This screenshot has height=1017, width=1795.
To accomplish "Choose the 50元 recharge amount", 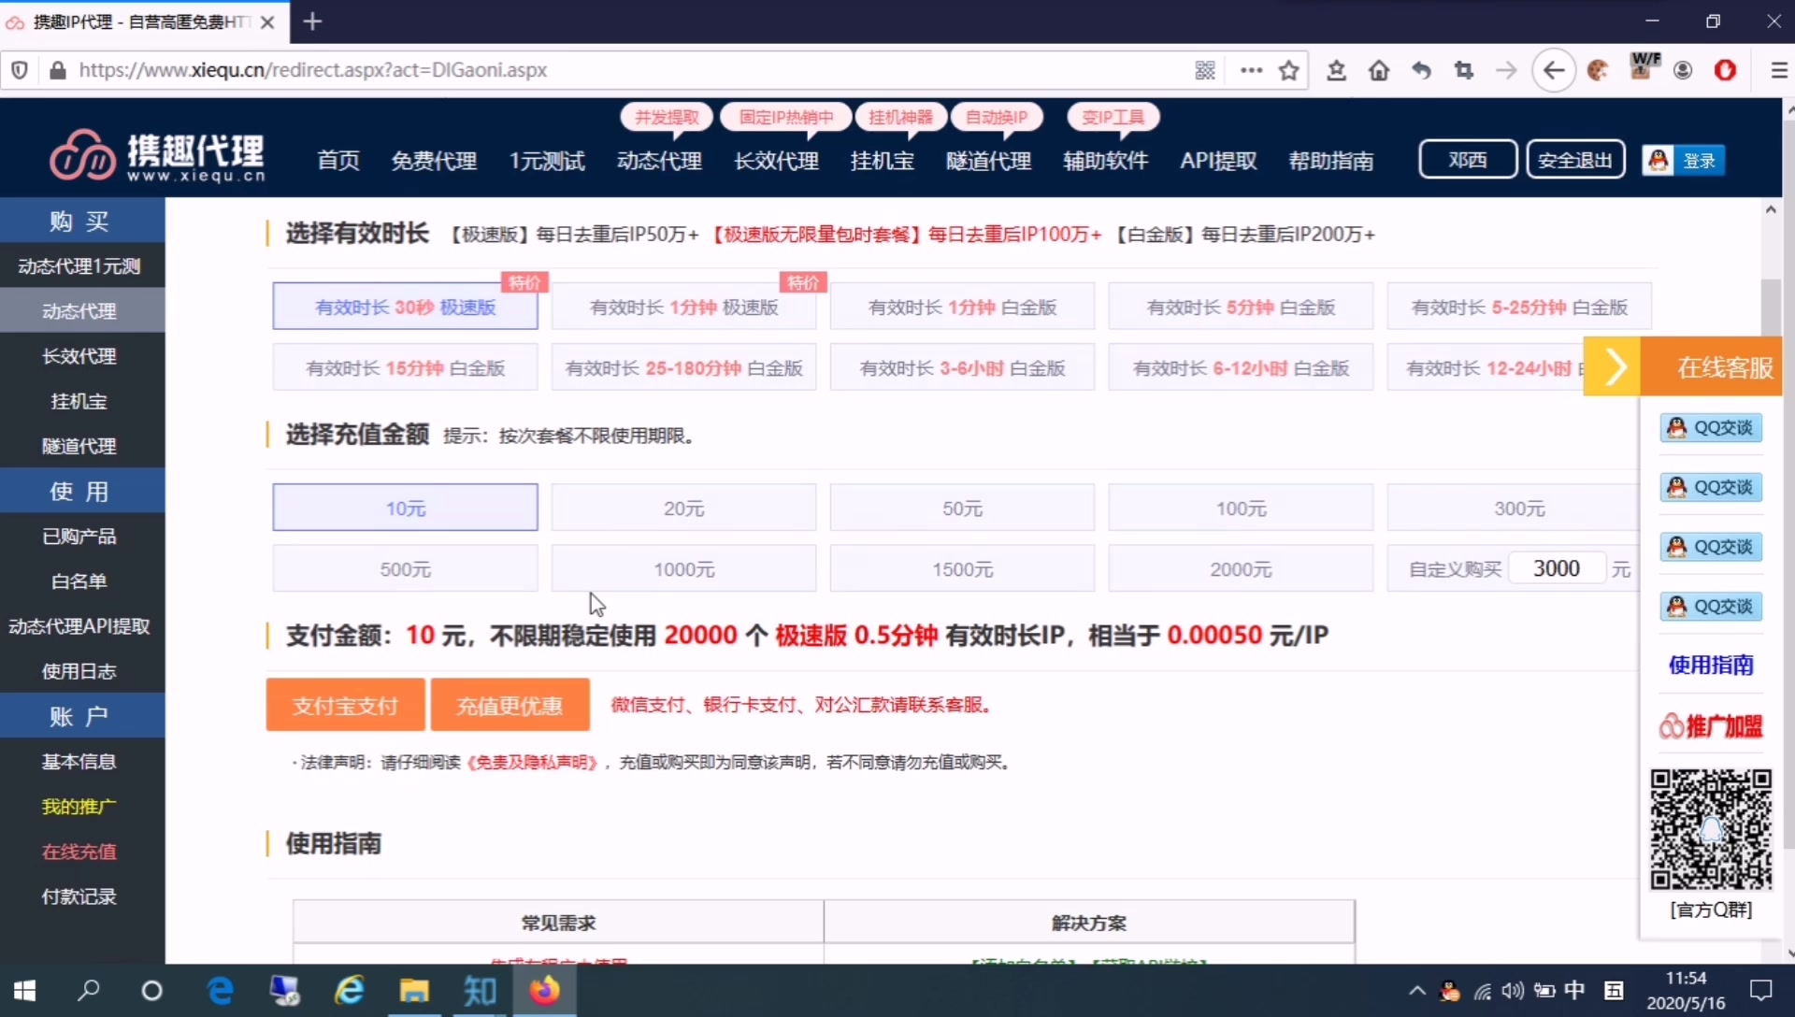I will (962, 508).
